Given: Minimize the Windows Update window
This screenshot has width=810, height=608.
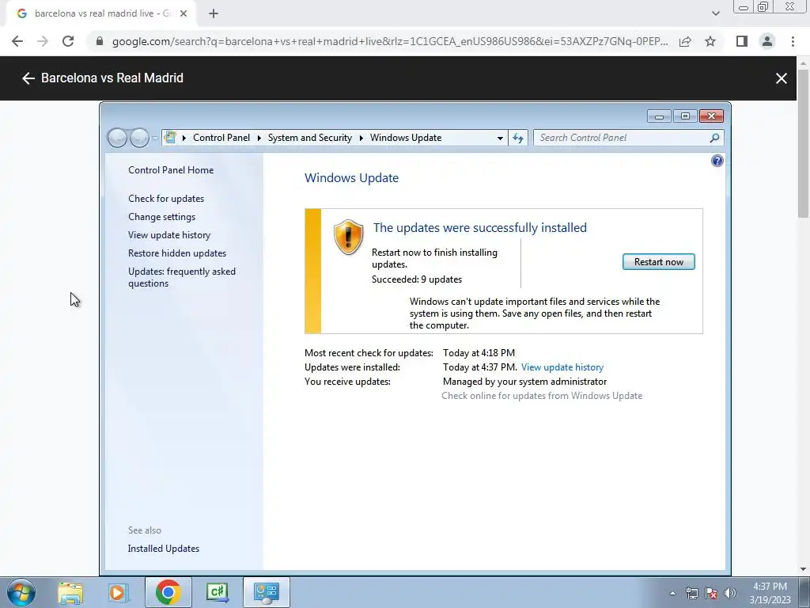Looking at the screenshot, I should coord(659,116).
